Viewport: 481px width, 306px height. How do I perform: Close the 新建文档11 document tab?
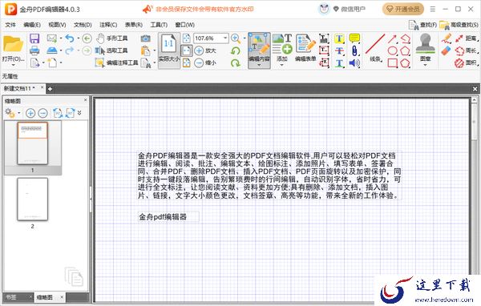coord(42,88)
